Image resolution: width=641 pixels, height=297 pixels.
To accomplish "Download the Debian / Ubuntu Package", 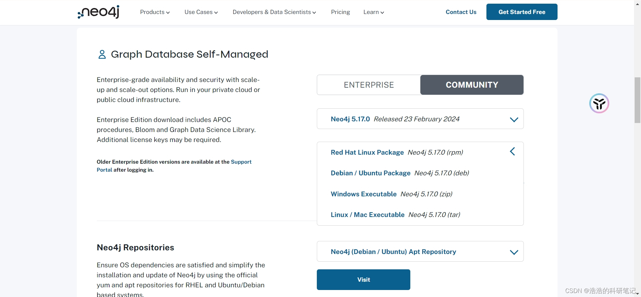I will (370, 173).
